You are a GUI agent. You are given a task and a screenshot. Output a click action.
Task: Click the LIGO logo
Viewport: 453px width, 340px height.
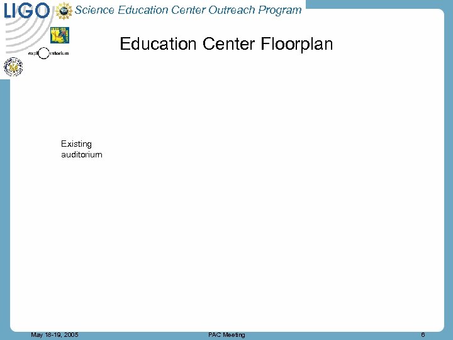[26, 11]
